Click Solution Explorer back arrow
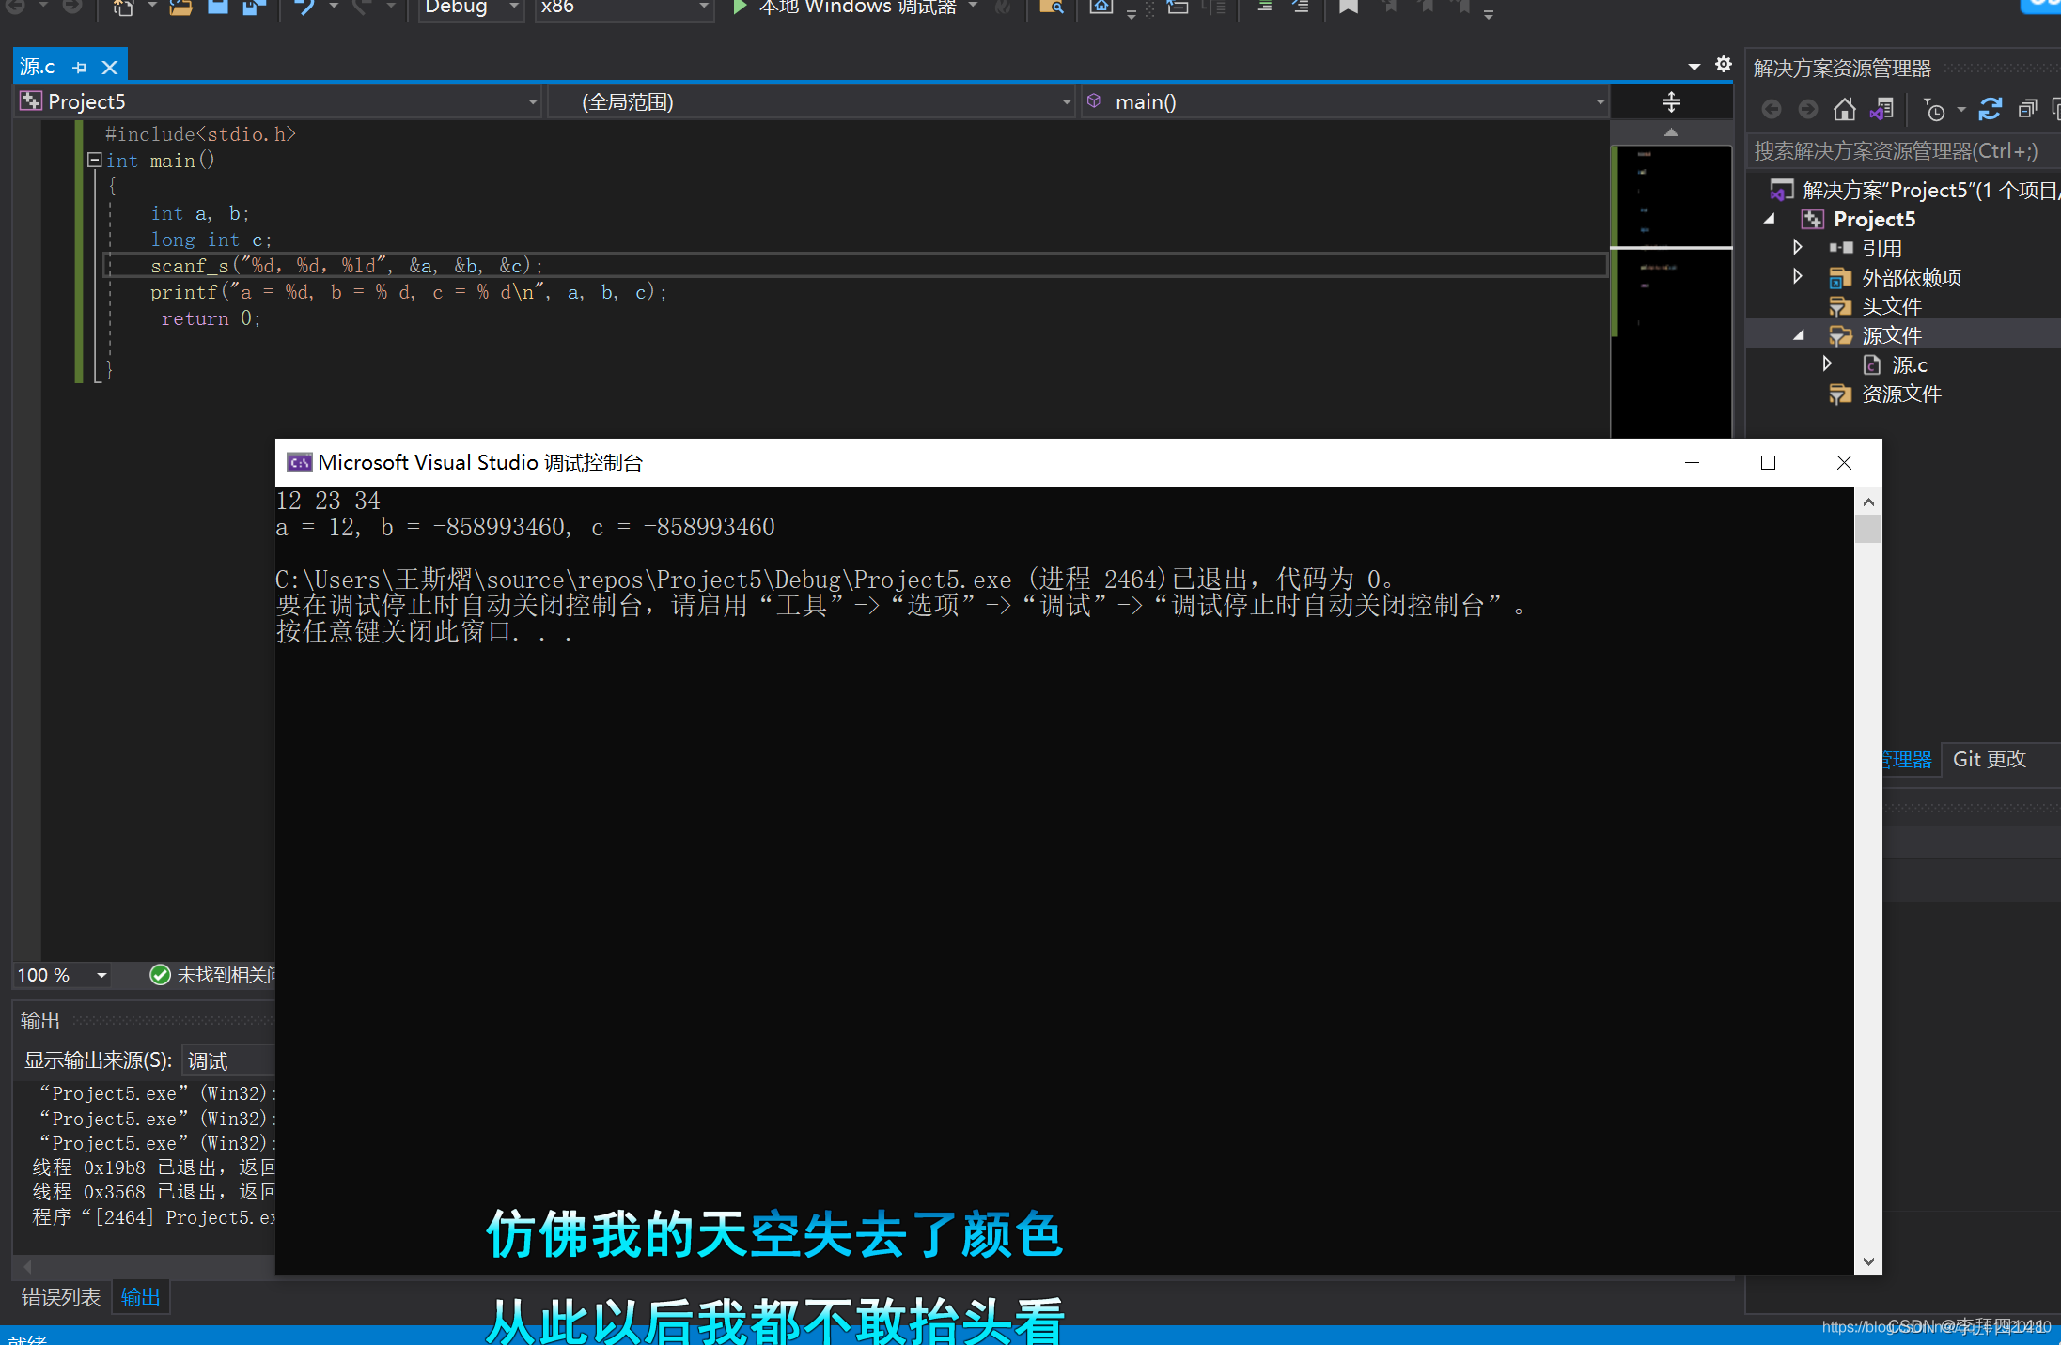The height and width of the screenshot is (1345, 2061). point(1772,110)
